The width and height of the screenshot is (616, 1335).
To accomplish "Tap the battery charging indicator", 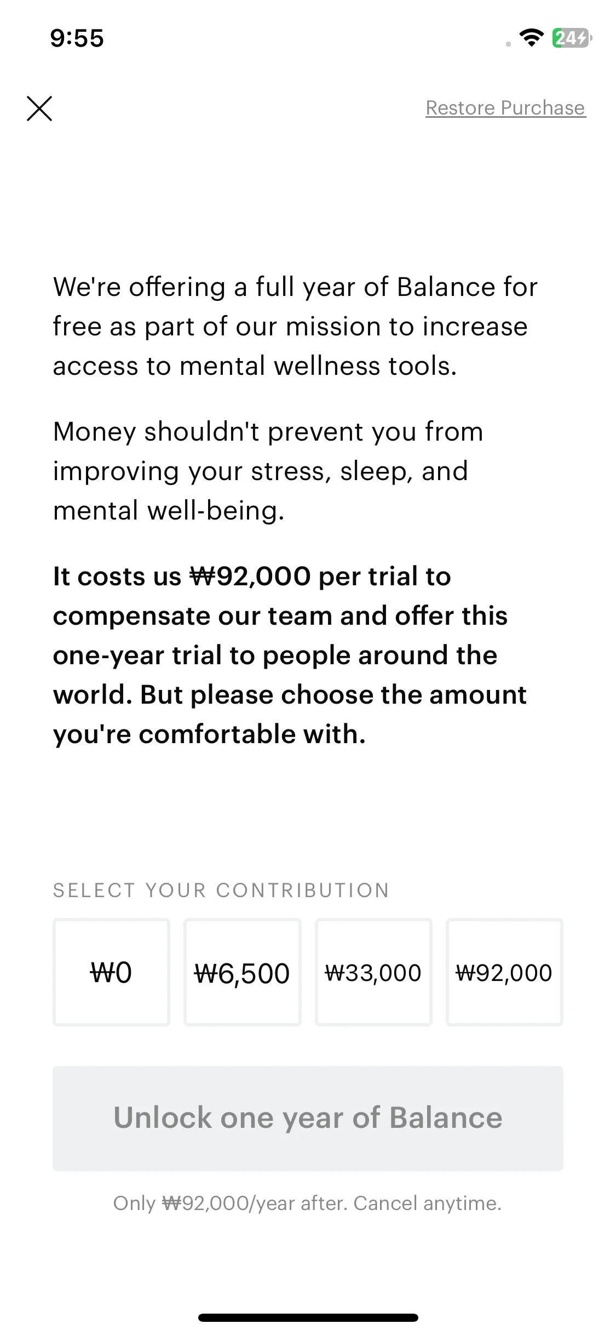I will 572,38.
